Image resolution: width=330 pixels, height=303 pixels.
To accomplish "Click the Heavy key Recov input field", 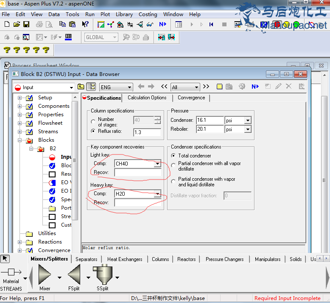I will [138, 202].
